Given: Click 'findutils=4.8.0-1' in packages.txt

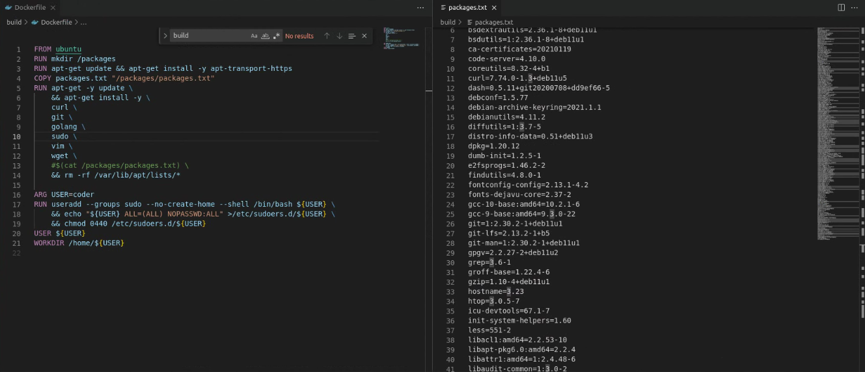Looking at the screenshot, I should click(x=504, y=176).
